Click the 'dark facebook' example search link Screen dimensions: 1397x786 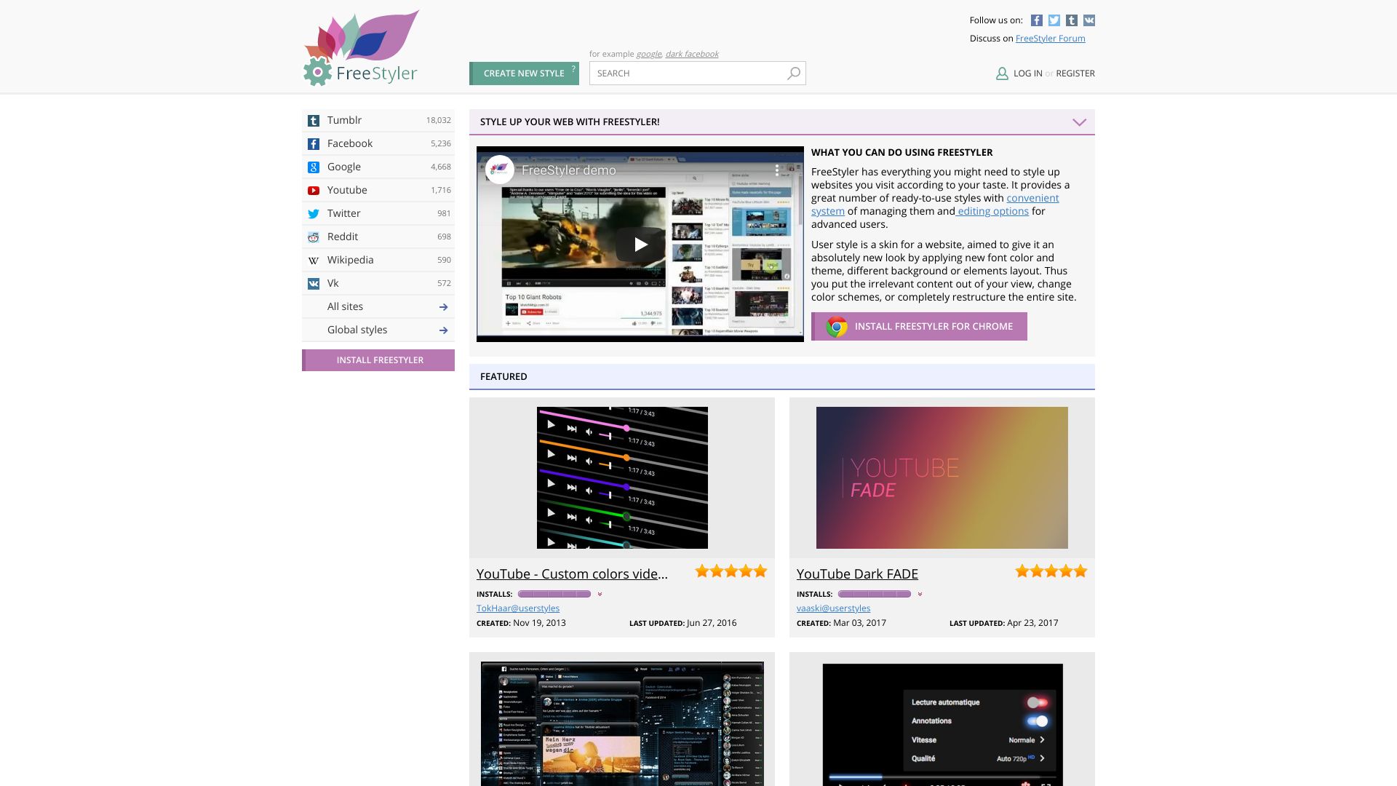(x=692, y=54)
